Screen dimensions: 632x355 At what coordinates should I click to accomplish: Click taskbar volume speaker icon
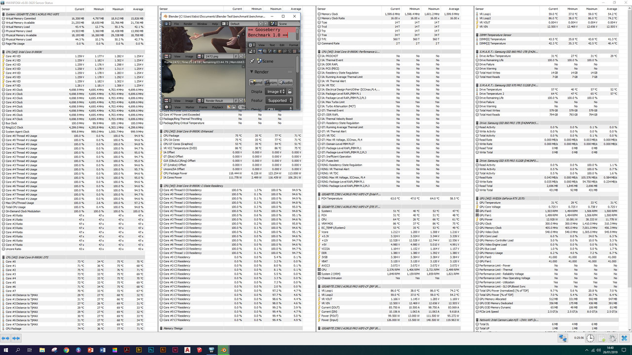(598, 350)
